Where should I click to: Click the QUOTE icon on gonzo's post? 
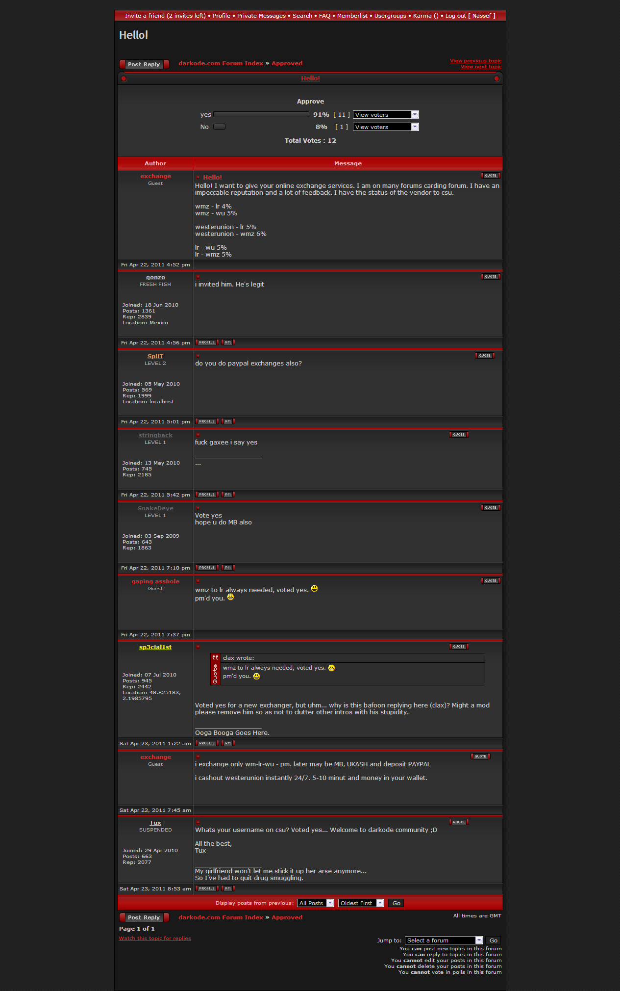[490, 277]
